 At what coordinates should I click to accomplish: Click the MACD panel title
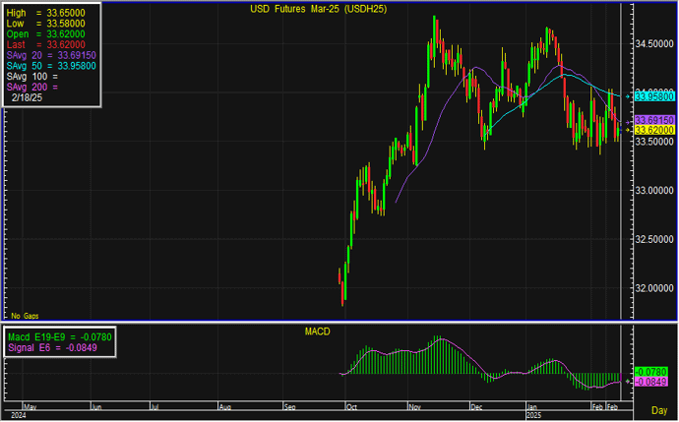pyautogui.click(x=317, y=332)
